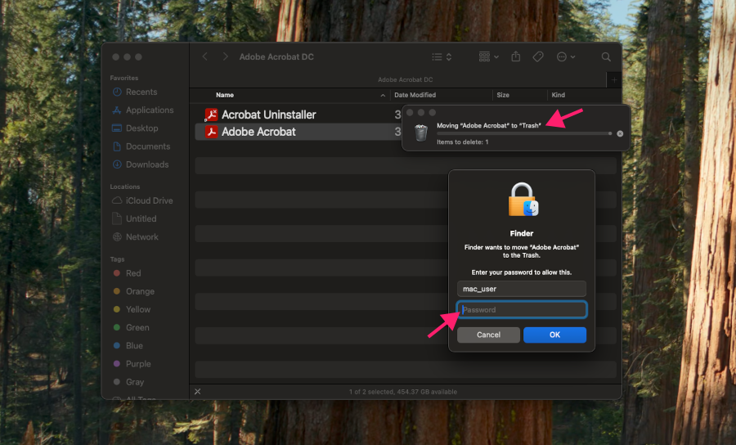
Task: Select the Adobe Acrobat file name
Action: 258,132
